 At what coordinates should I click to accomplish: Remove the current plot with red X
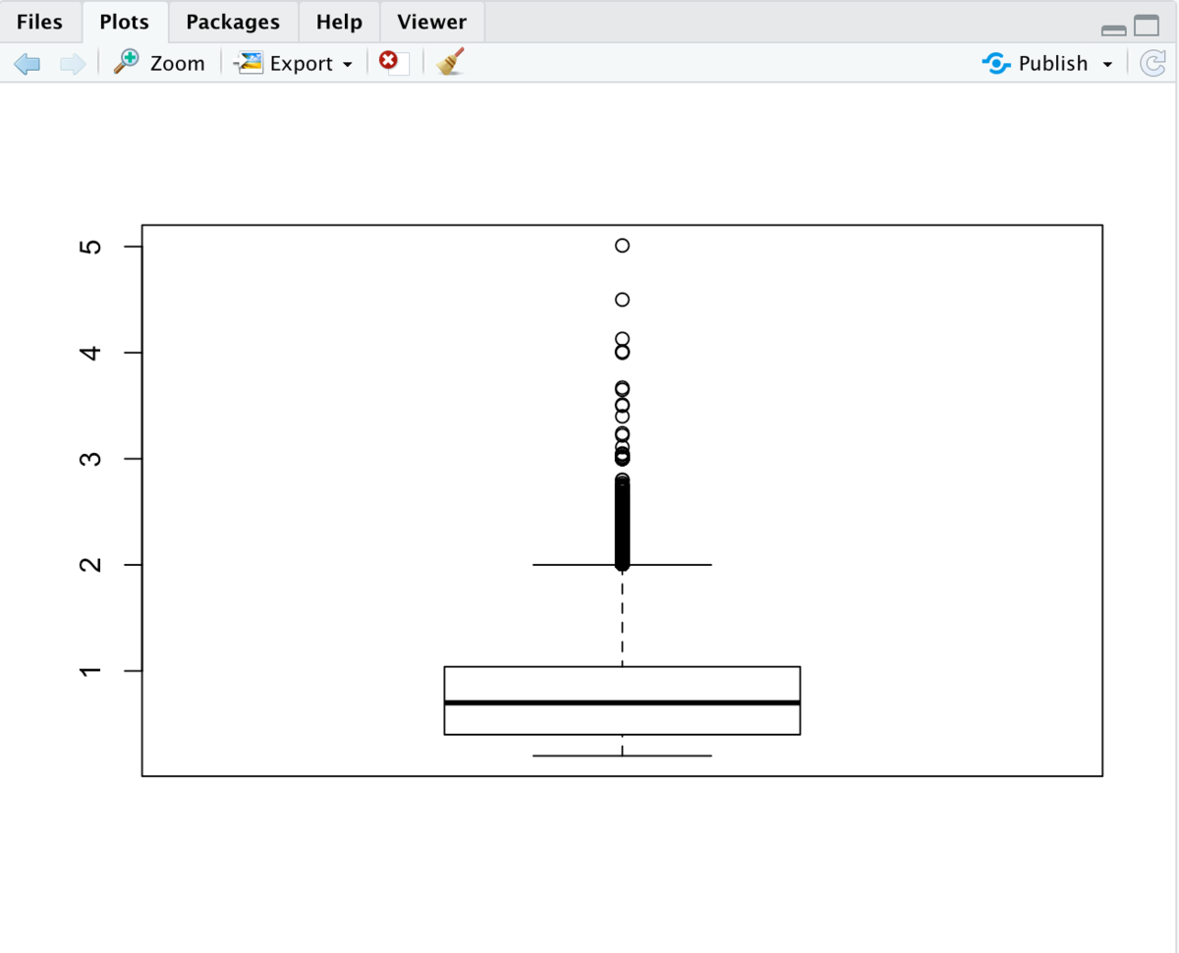pyautogui.click(x=393, y=63)
